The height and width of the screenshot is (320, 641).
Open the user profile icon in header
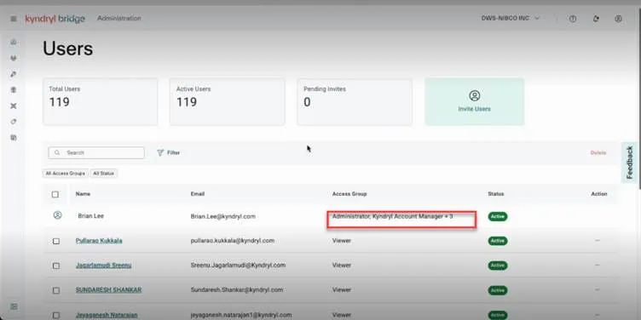click(x=619, y=19)
